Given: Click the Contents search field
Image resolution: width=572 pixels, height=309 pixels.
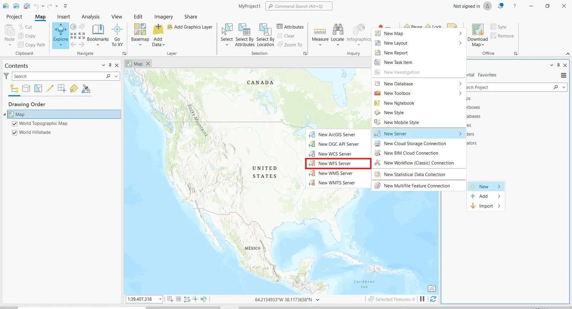Looking at the screenshot, I should tap(59, 76).
